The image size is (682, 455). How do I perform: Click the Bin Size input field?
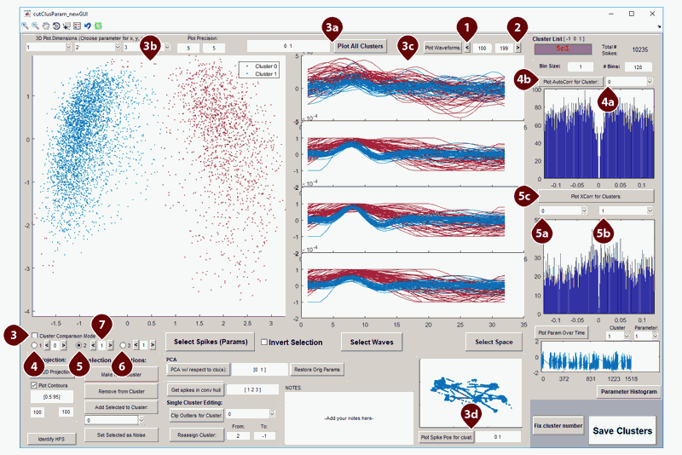tap(580, 66)
